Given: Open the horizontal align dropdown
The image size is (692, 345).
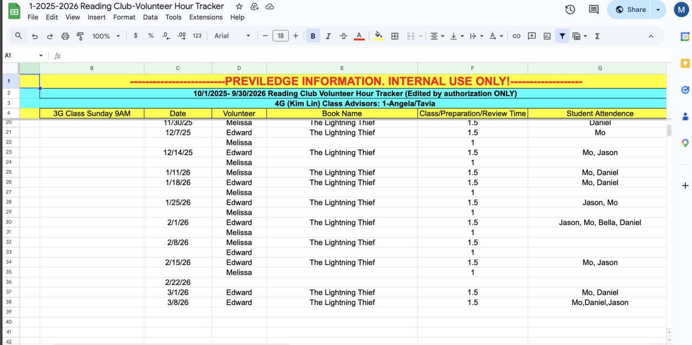Looking at the screenshot, I should [x=437, y=36].
